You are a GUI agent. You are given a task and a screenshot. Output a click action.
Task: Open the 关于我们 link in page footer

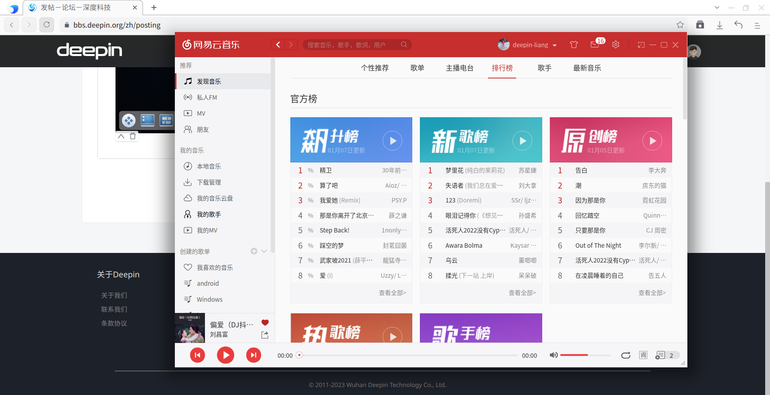[114, 295]
